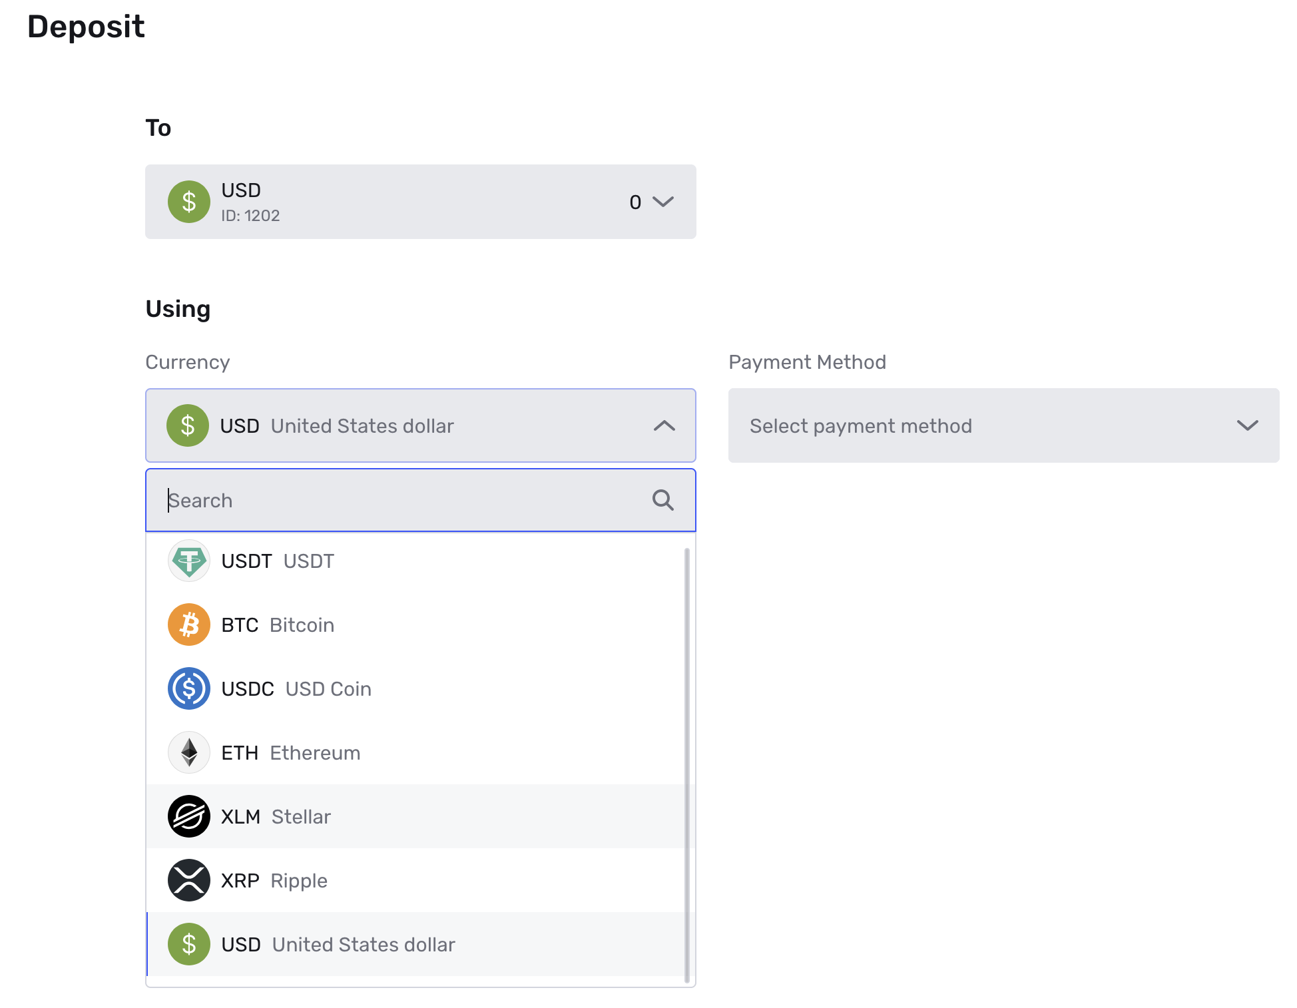Click the orange Bitcoin icon

pos(189,625)
